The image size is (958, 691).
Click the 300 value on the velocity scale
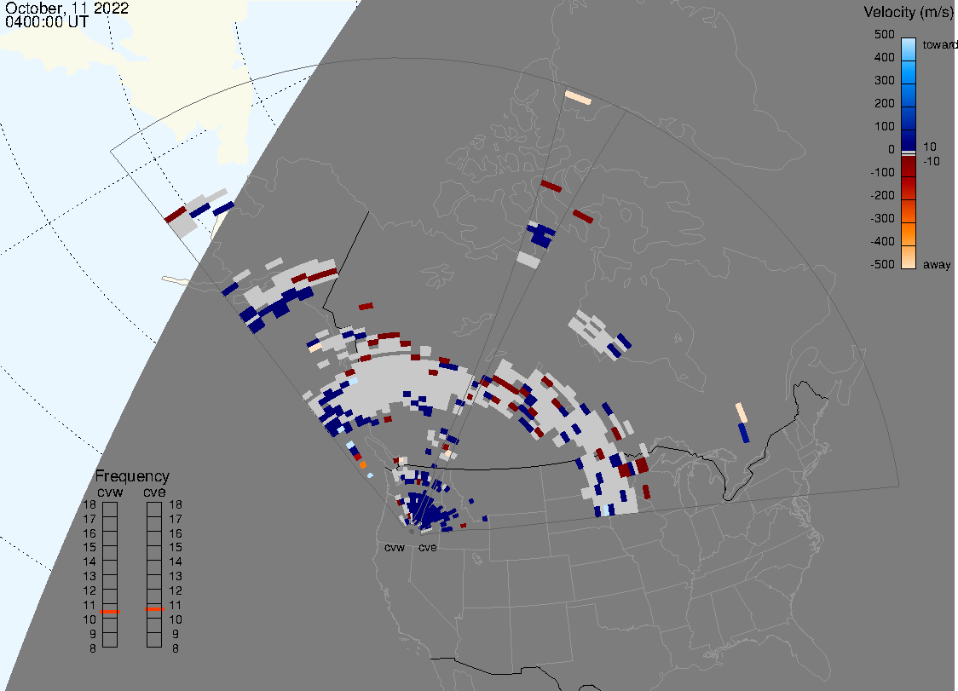(x=884, y=81)
